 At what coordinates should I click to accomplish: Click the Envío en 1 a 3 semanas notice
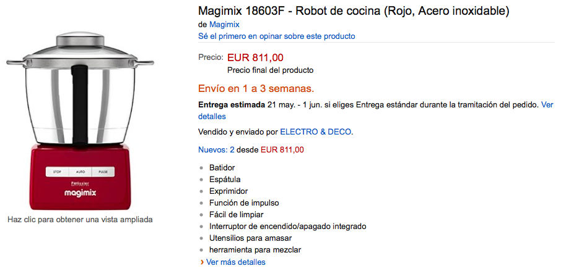tap(256, 88)
